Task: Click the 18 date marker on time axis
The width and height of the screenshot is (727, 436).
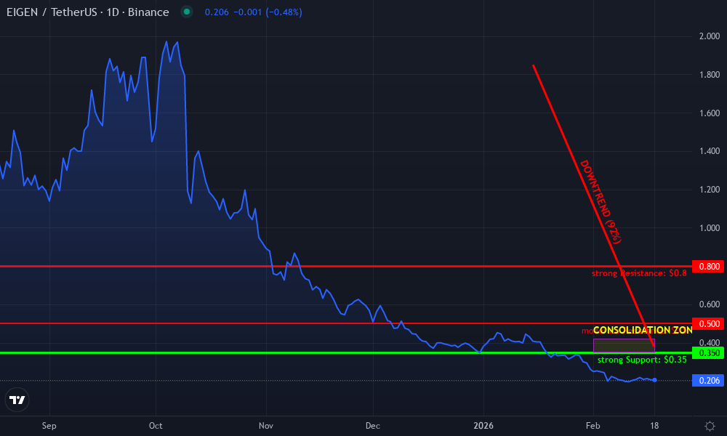Action: coord(654,426)
